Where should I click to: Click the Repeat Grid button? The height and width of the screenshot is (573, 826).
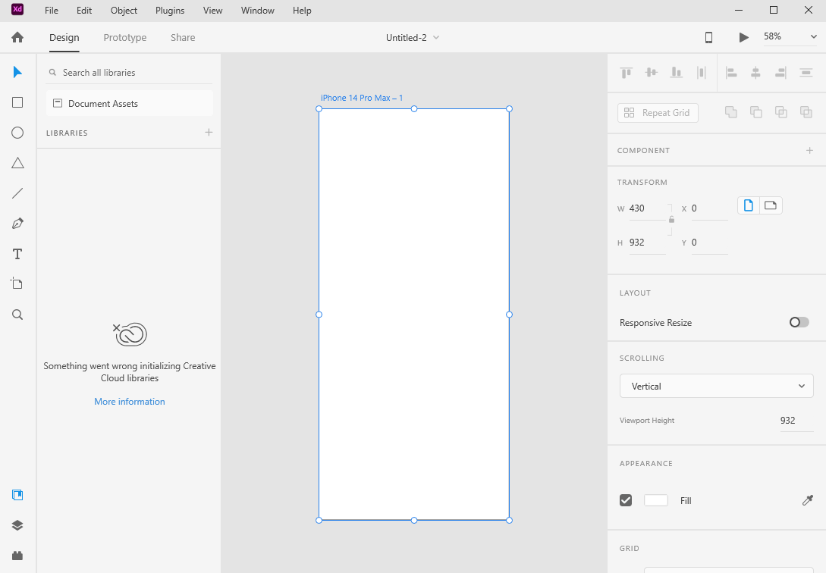658,113
